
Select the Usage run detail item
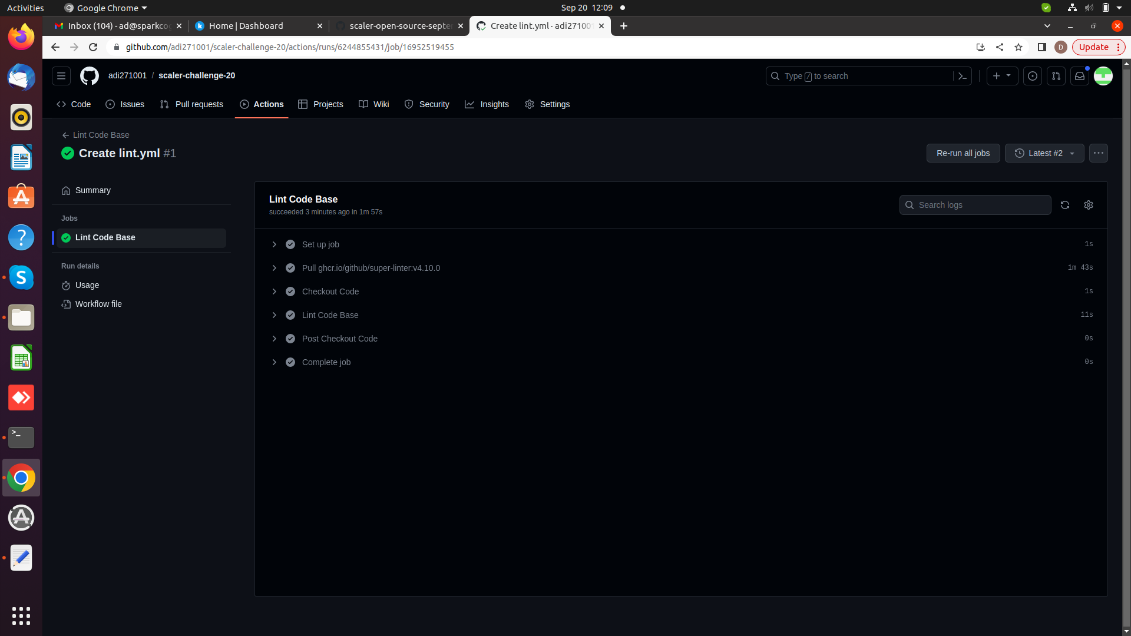pos(86,285)
